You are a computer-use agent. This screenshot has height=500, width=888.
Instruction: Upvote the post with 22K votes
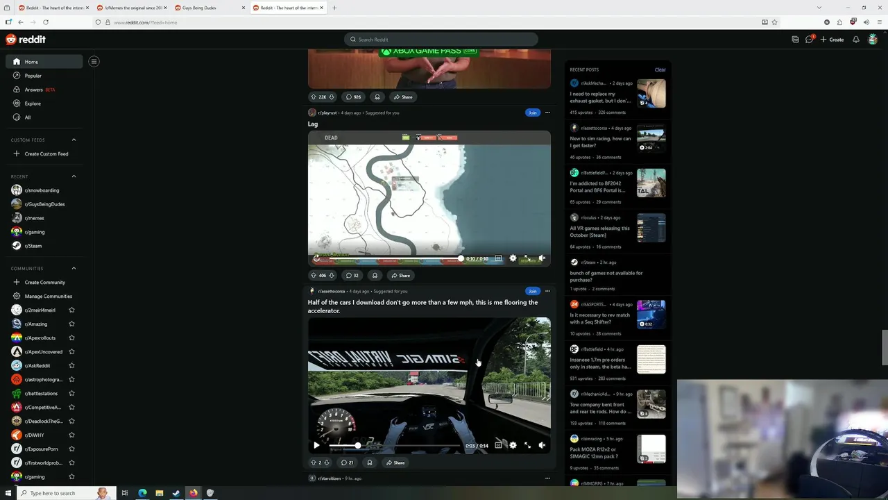[314, 97]
